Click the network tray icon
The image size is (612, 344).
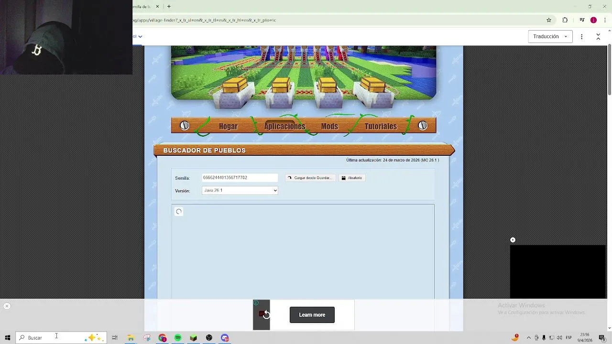tap(551, 338)
